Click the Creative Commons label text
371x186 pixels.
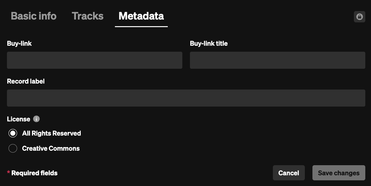click(51, 148)
